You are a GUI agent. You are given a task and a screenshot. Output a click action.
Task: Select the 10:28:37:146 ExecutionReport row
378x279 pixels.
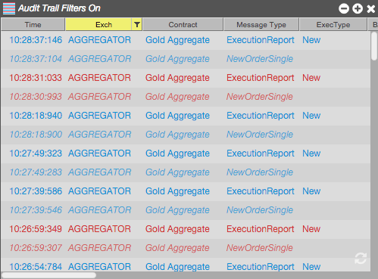[x=186, y=40]
